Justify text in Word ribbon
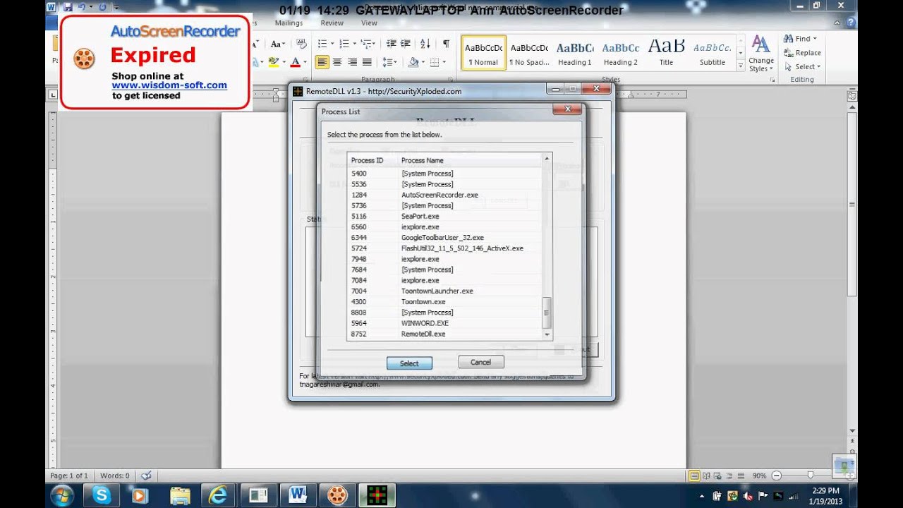The width and height of the screenshot is (903, 508). (x=367, y=62)
